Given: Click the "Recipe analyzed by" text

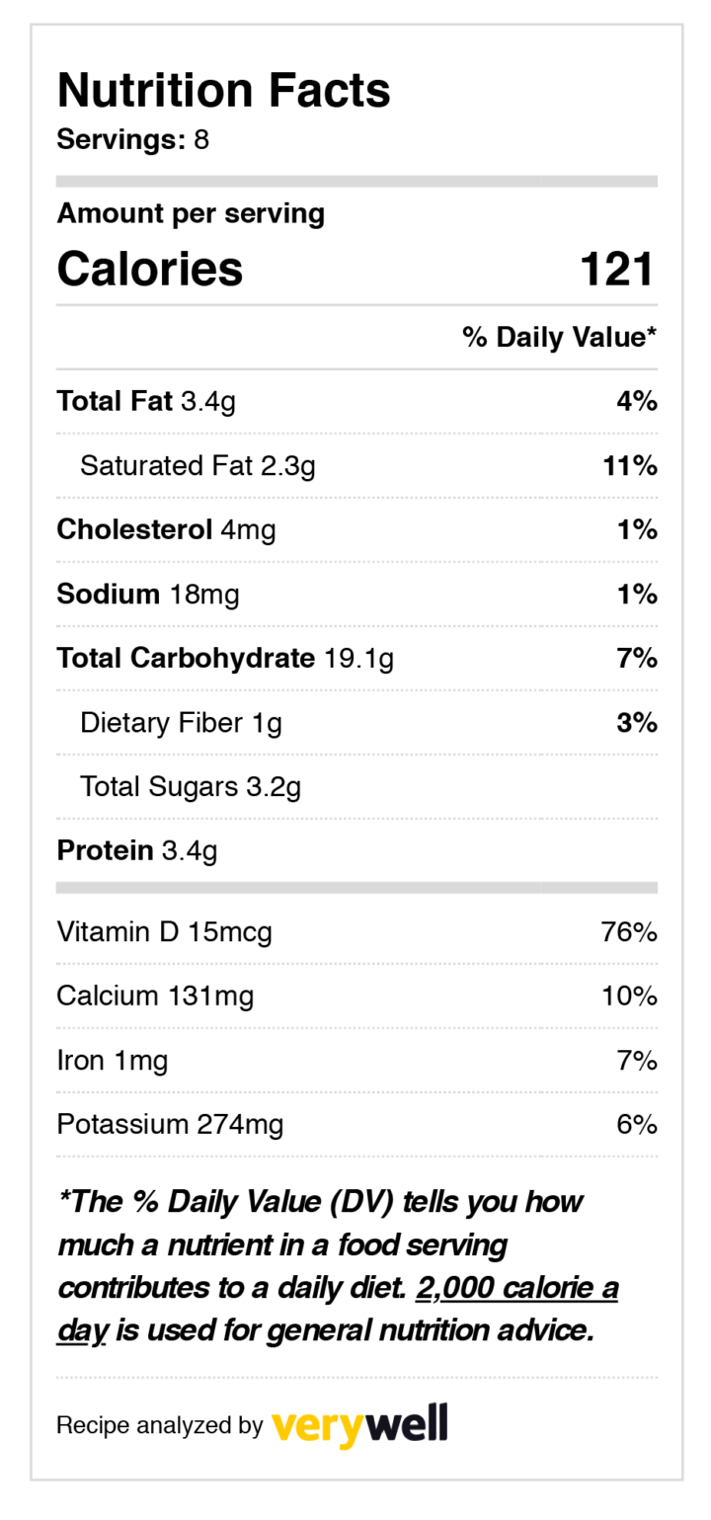Looking at the screenshot, I should point(159,1425).
